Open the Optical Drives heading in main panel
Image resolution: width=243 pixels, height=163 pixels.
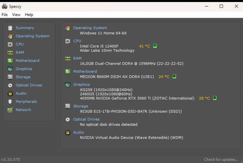click(x=86, y=119)
